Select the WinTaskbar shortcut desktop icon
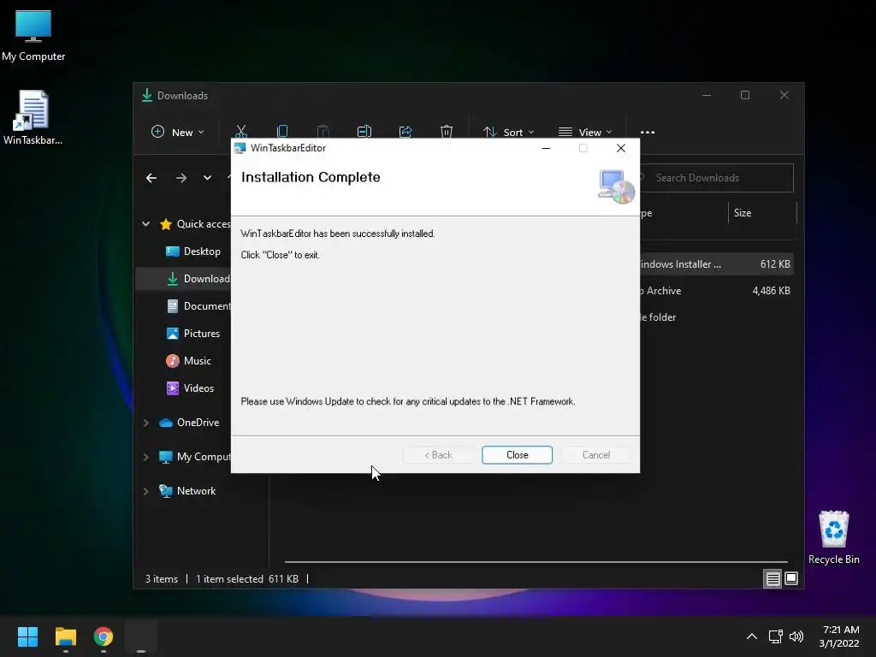Screen dimensions: 876x657 click(x=33, y=118)
